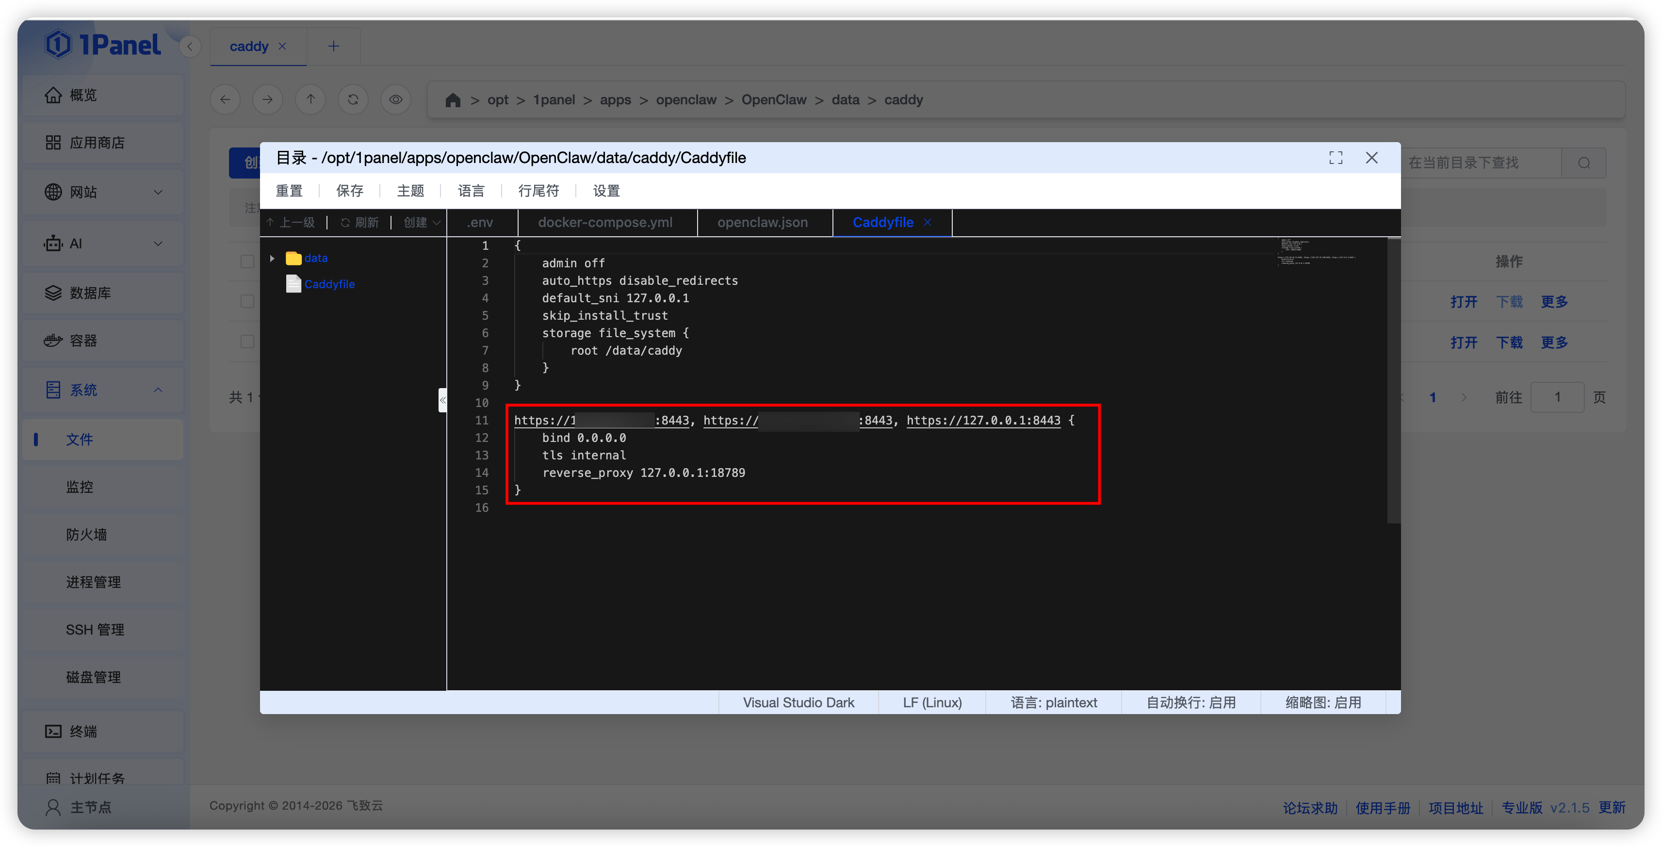Click the refresh icon in file toolbar

point(353,99)
